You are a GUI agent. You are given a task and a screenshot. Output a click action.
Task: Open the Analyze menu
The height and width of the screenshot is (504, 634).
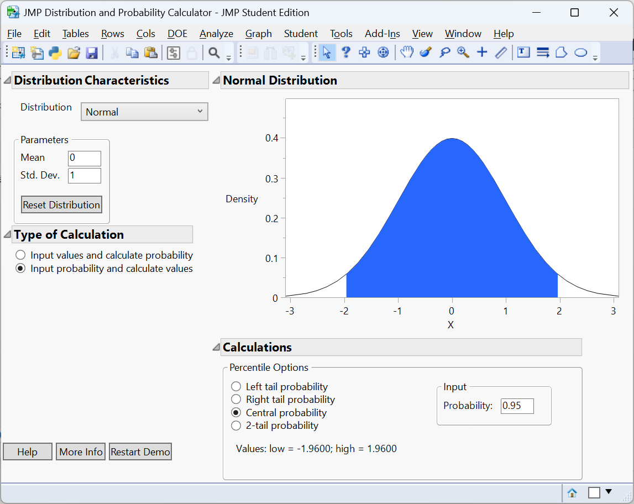click(216, 34)
